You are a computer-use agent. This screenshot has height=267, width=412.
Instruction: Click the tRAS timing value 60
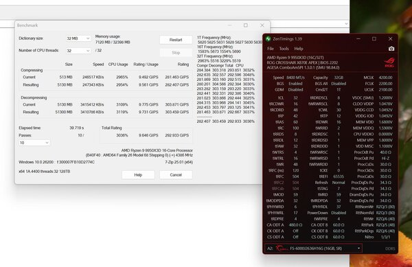(295, 121)
